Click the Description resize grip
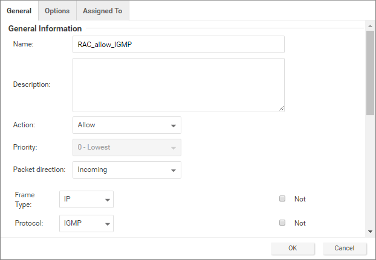The image size is (376, 260). (281, 109)
